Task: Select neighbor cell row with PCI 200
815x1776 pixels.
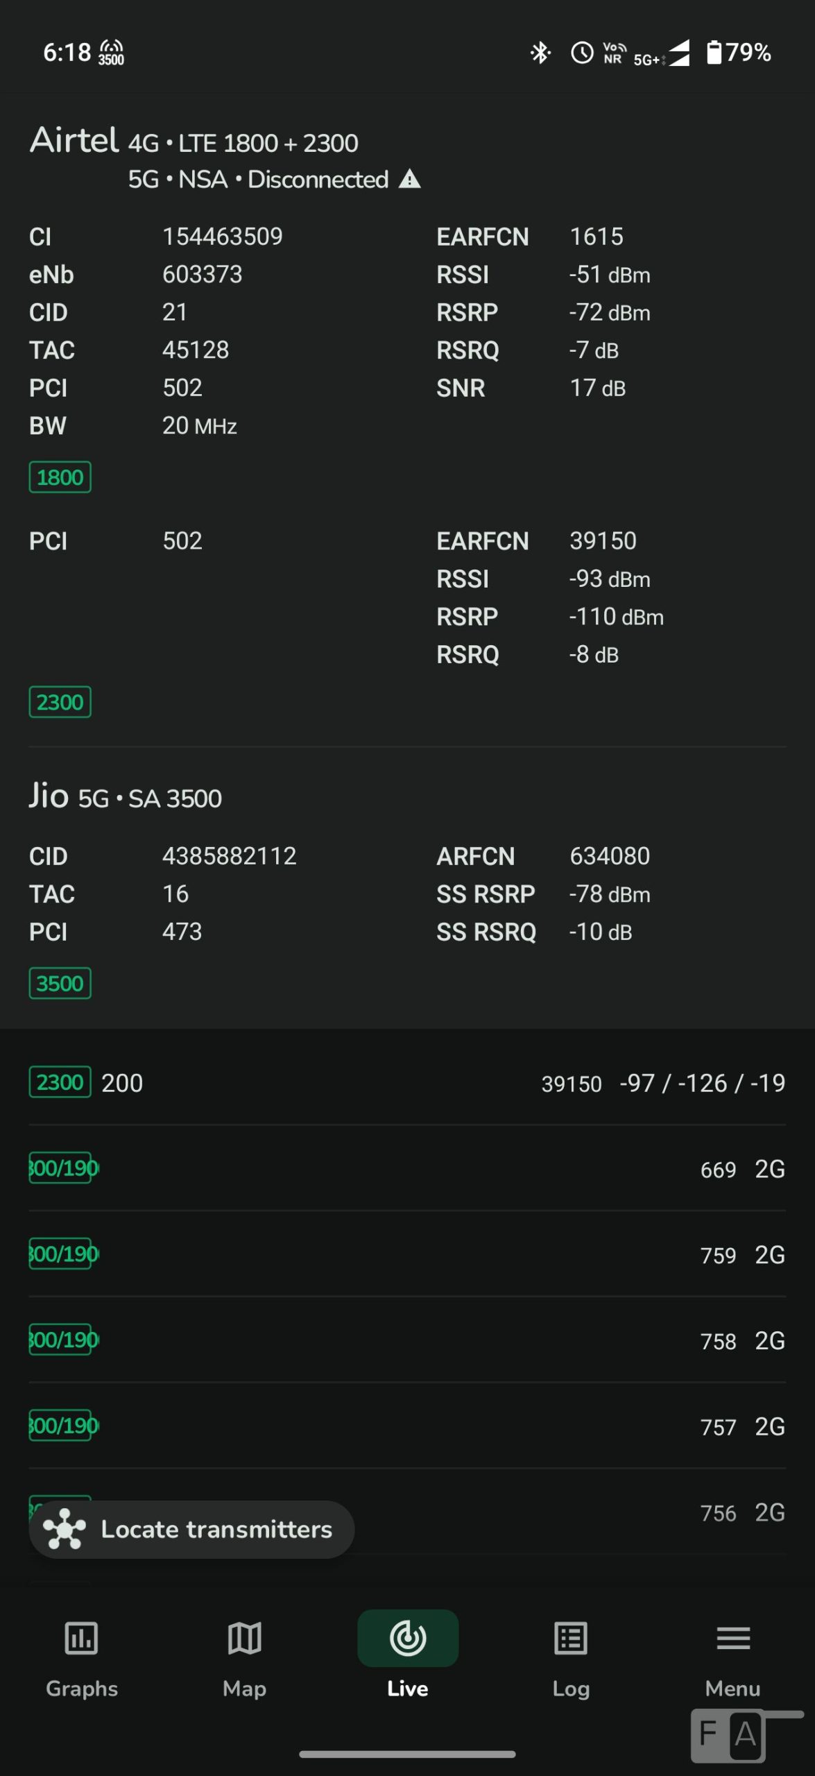Action: tap(407, 1082)
